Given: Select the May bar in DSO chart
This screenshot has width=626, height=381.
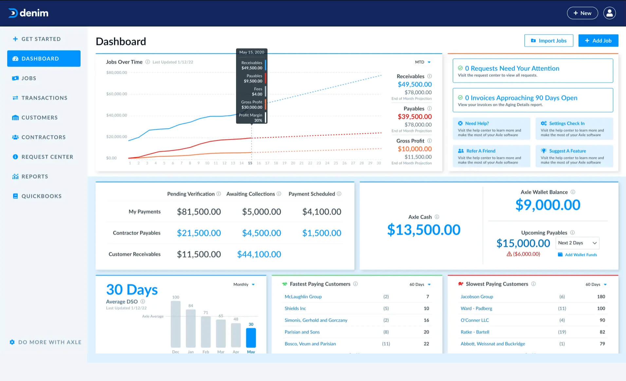Looking at the screenshot, I should pyautogui.click(x=251, y=337).
